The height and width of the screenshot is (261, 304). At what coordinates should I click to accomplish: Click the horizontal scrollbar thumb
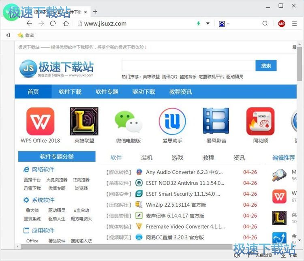[x=126, y=246]
